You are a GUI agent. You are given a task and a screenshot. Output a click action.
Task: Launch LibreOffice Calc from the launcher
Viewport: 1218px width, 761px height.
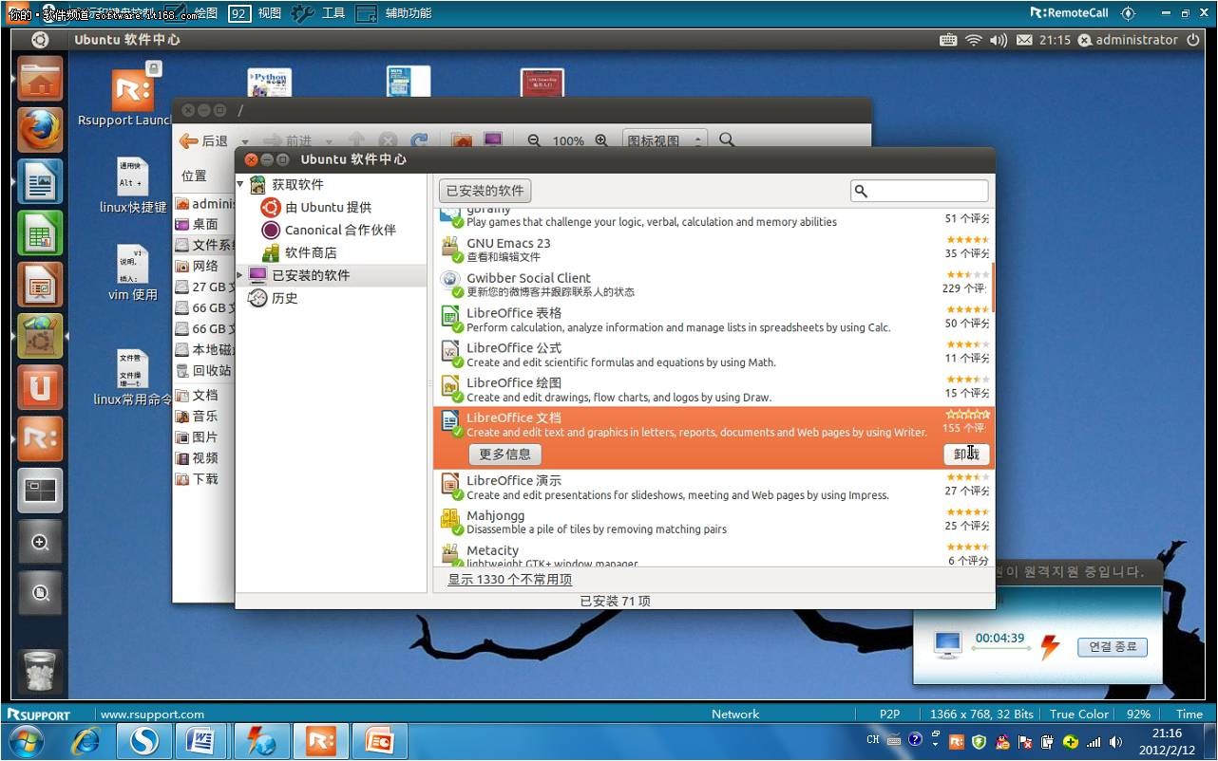tap(40, 233)
